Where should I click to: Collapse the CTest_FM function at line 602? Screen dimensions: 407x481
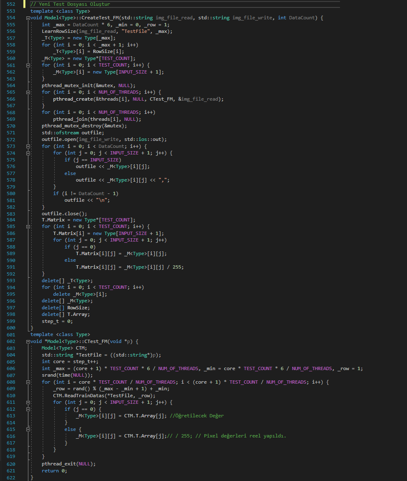(28, 342)
